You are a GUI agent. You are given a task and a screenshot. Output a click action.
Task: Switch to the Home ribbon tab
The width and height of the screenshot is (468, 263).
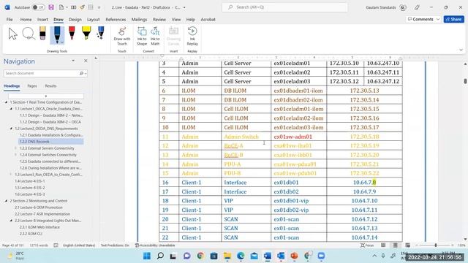pos(26,20)
